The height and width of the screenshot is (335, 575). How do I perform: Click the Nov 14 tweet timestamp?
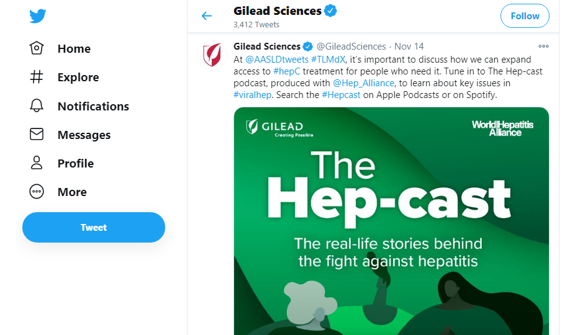point(409,47)
